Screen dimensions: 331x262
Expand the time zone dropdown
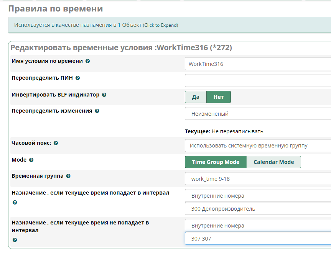[258, 146]
